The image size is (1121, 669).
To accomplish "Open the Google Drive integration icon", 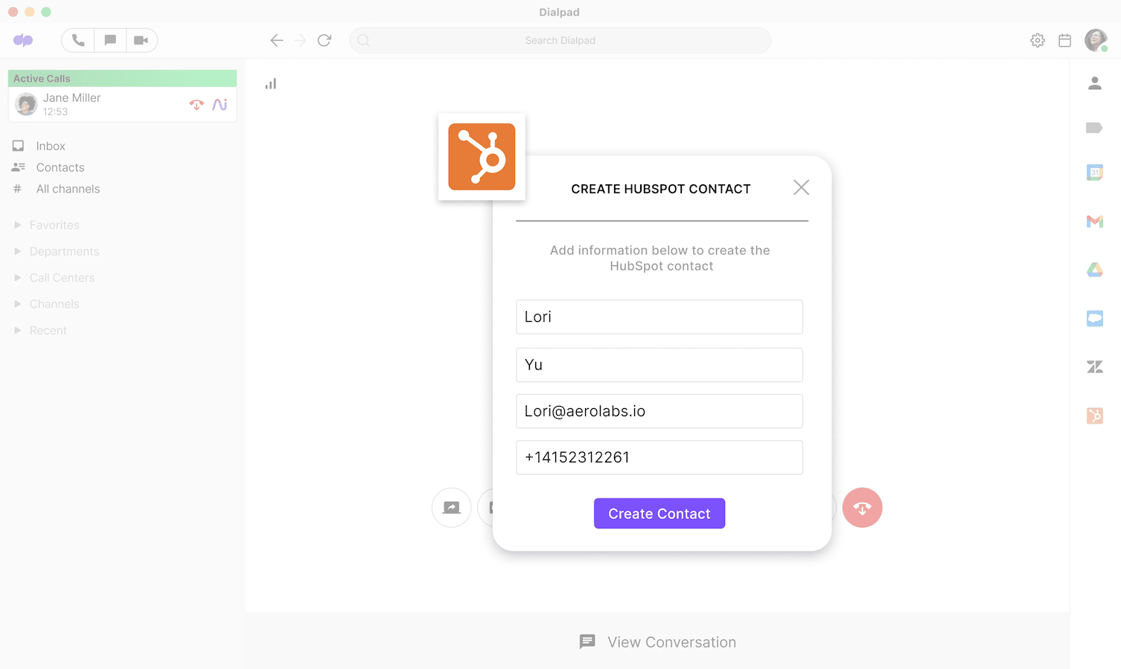I will pyautogui.click(x=1095, y=270).
